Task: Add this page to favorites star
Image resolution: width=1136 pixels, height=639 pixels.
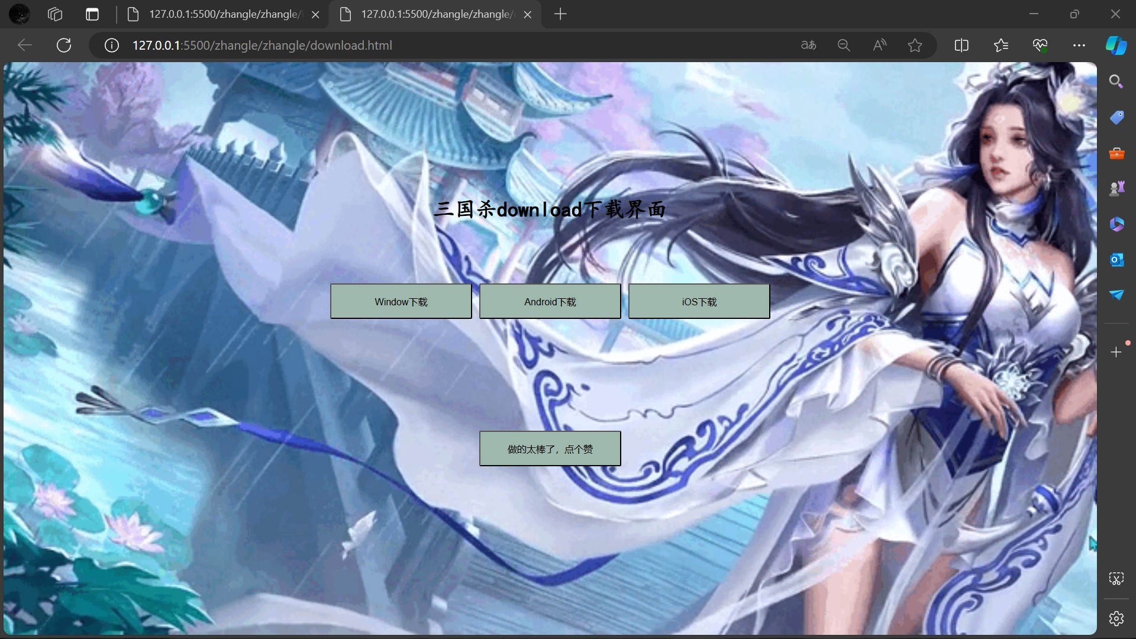Action: tap(915, 46)
